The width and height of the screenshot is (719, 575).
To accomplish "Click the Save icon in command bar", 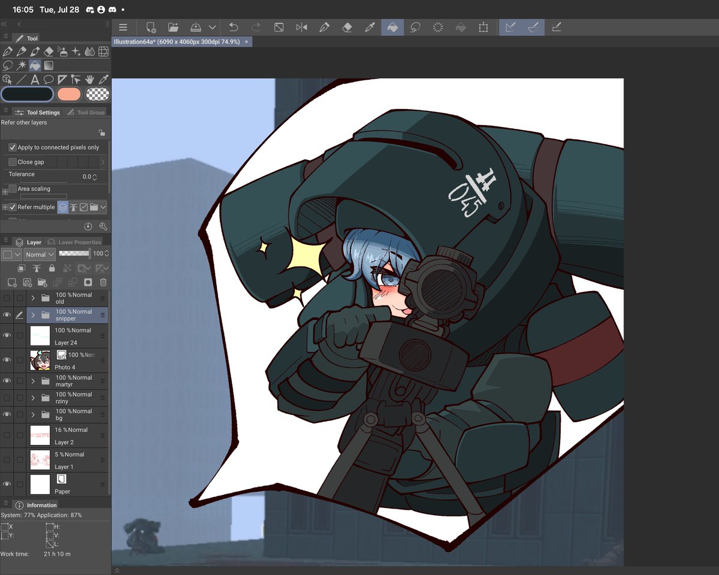I will click(x=196, y=28).
